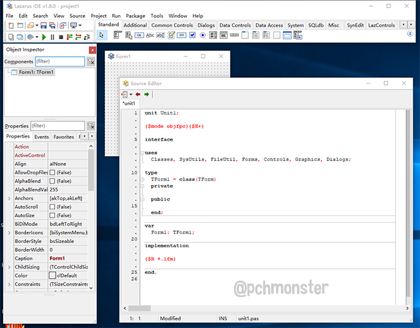Click the Source Editor jump history icon

click(125, 95)
